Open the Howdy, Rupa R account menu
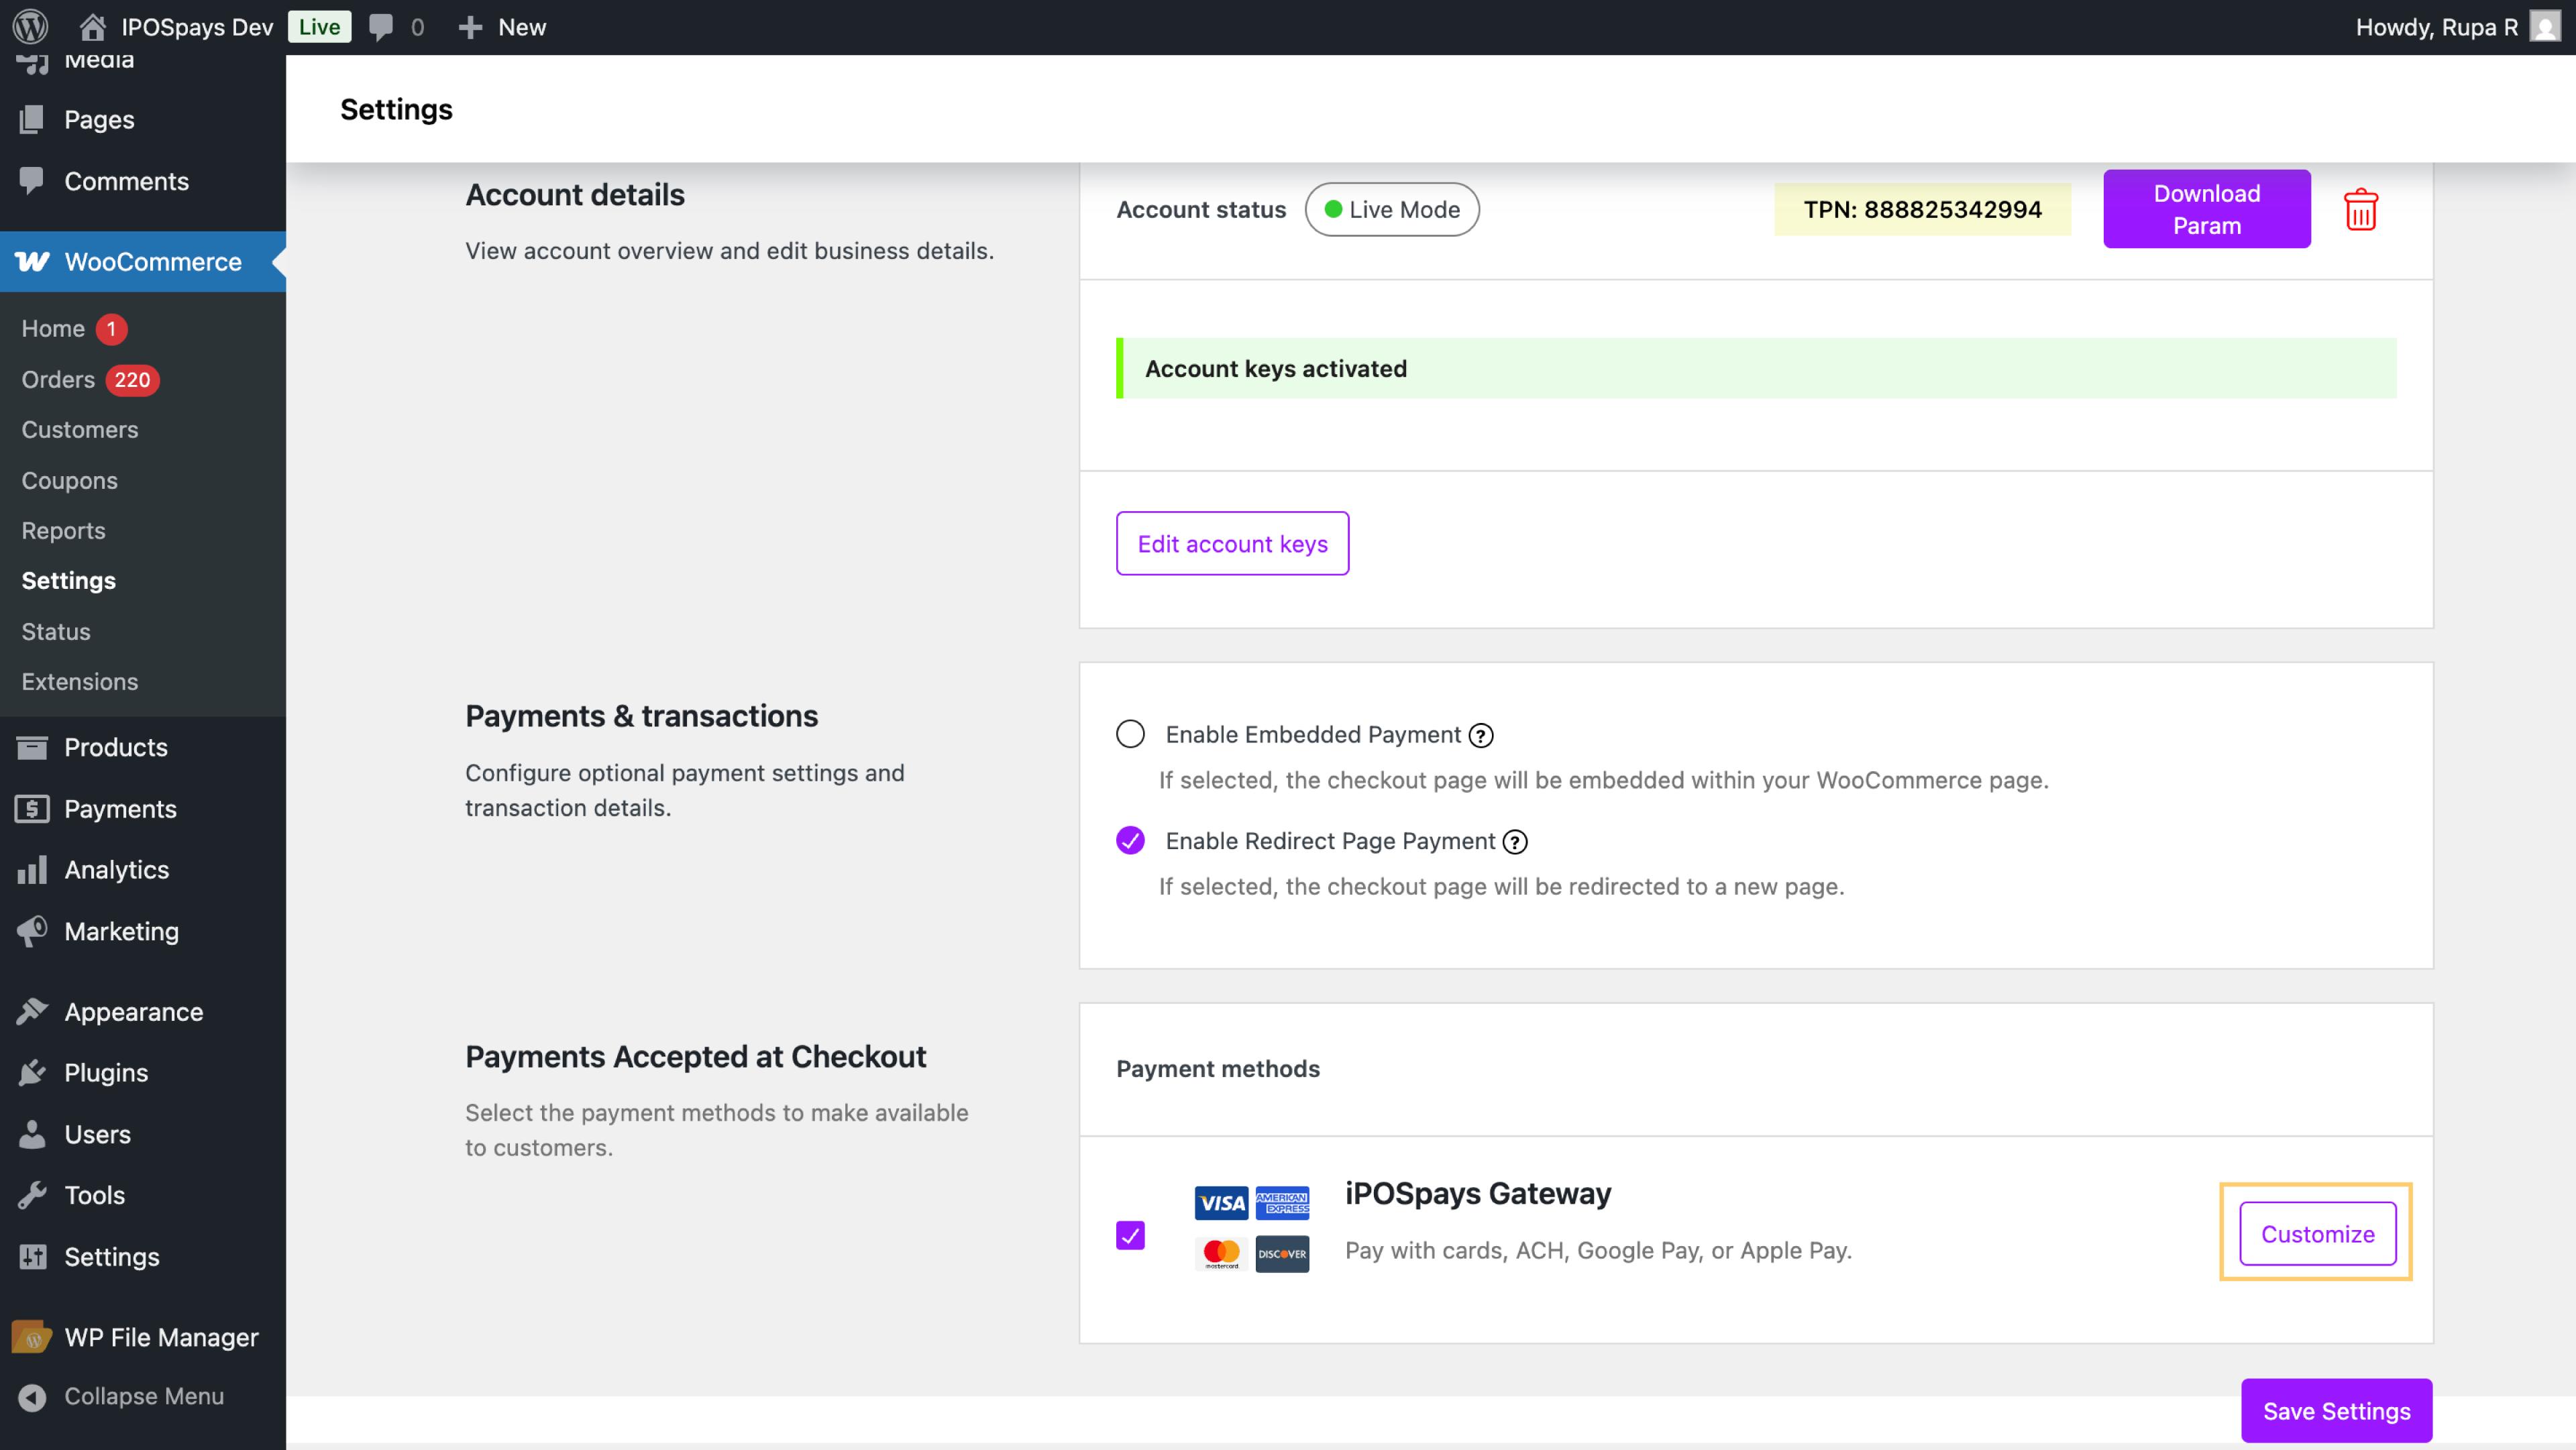 [x=2436, y=27]
